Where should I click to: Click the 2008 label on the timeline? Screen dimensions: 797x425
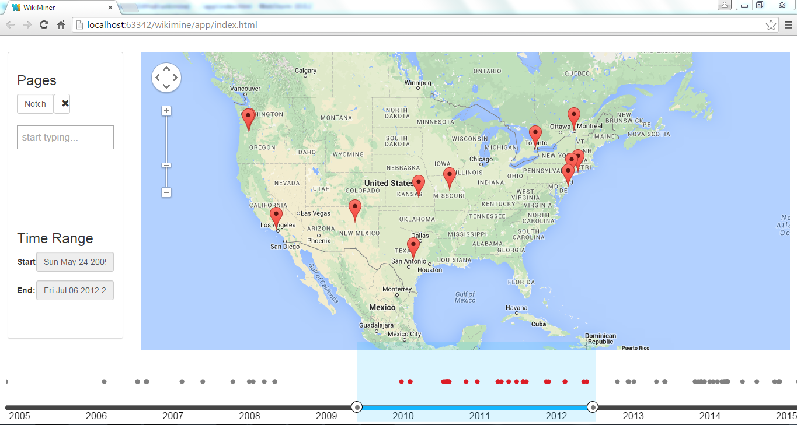pos(249,416)
